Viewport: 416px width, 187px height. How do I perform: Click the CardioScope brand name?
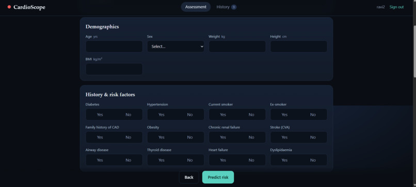point(29,7)
